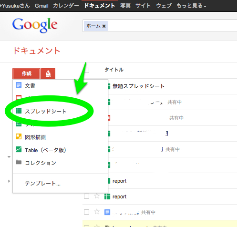This screenshot has width=237, height=227.
Task: Click the red ドキュメント heading
Action: (x=37, y=51)
